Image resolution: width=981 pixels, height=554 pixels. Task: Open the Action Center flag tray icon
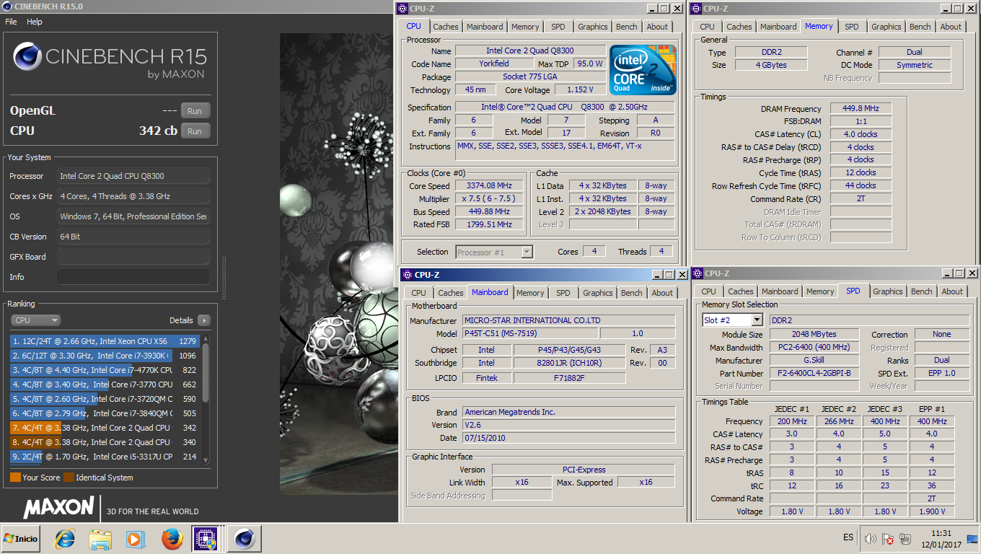point(889,539)
